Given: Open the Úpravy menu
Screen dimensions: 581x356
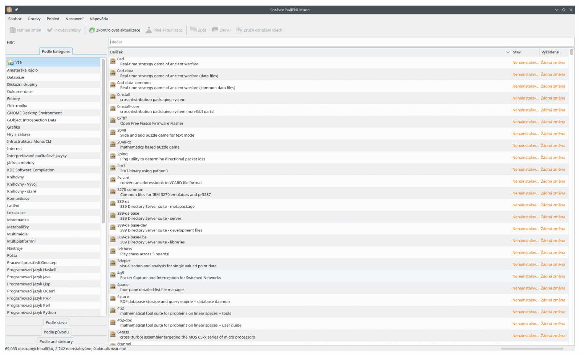Looking at the screenshot, I should click(34, 19).
